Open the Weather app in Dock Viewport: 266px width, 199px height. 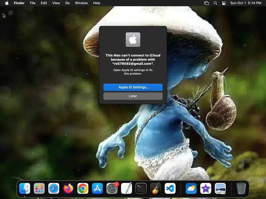tap(191, 188)
